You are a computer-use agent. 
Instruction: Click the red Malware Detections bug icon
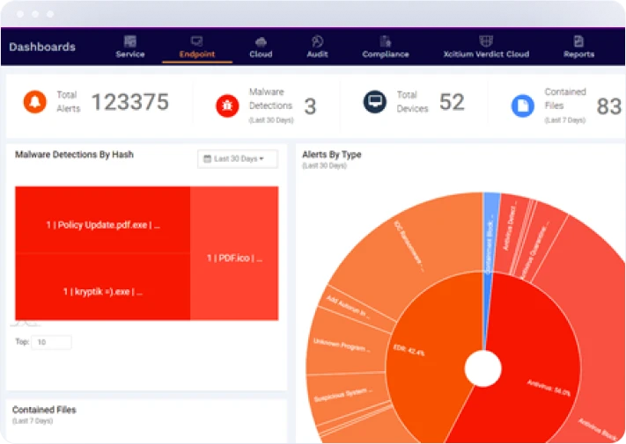[227, 106]
